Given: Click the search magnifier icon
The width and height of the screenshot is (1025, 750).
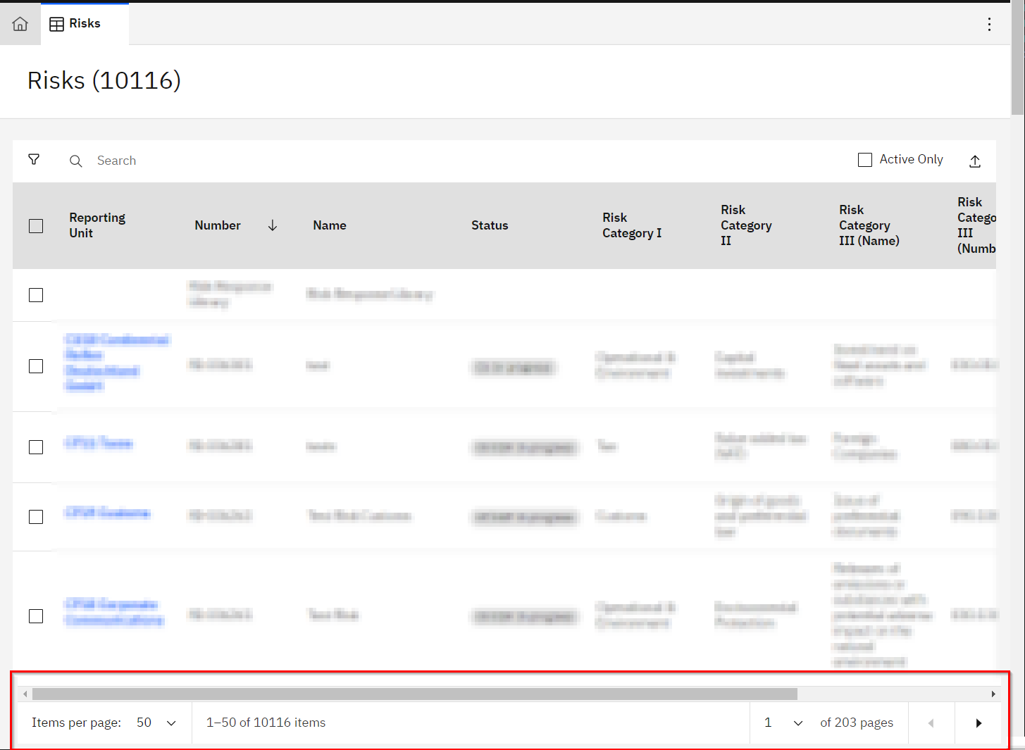Looking at the screenshot, I should [x=76, y=161].
